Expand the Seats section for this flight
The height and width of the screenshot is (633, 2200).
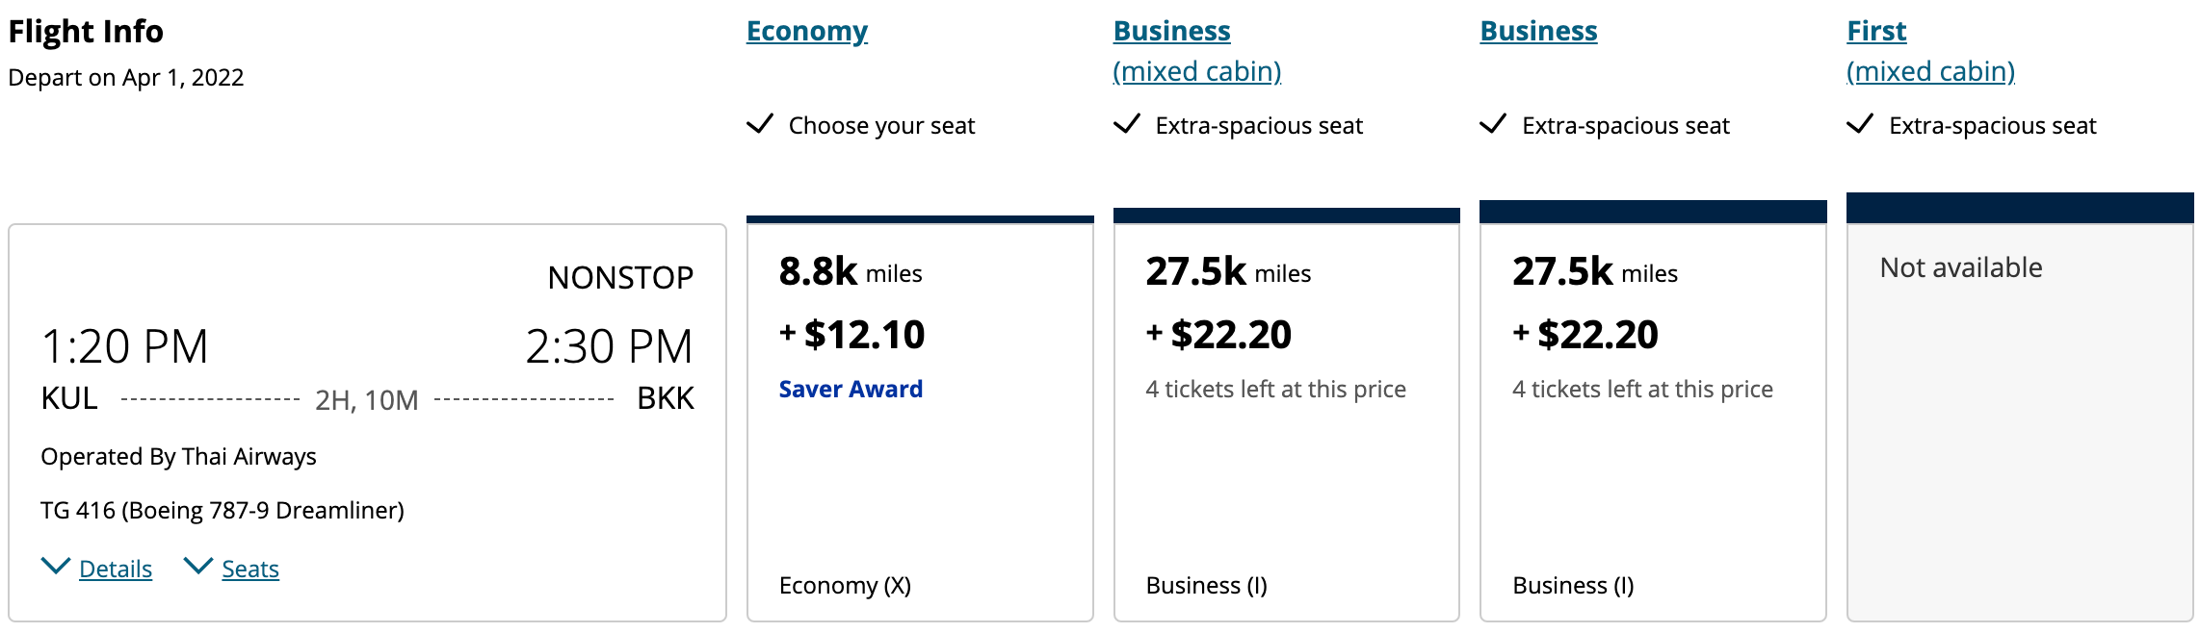click(x=251, y=569)
